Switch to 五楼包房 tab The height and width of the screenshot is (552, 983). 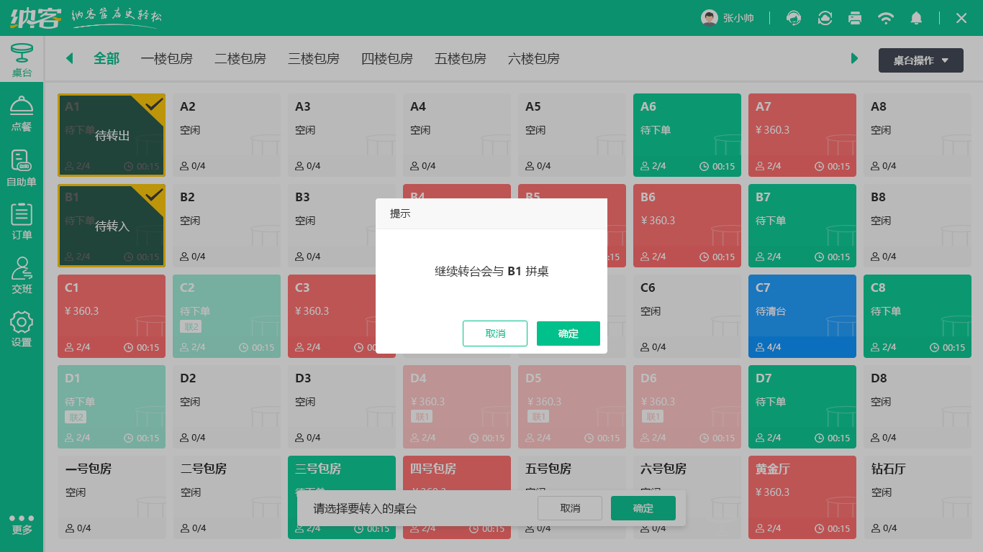pyautogui.click(x=460, y=59)
